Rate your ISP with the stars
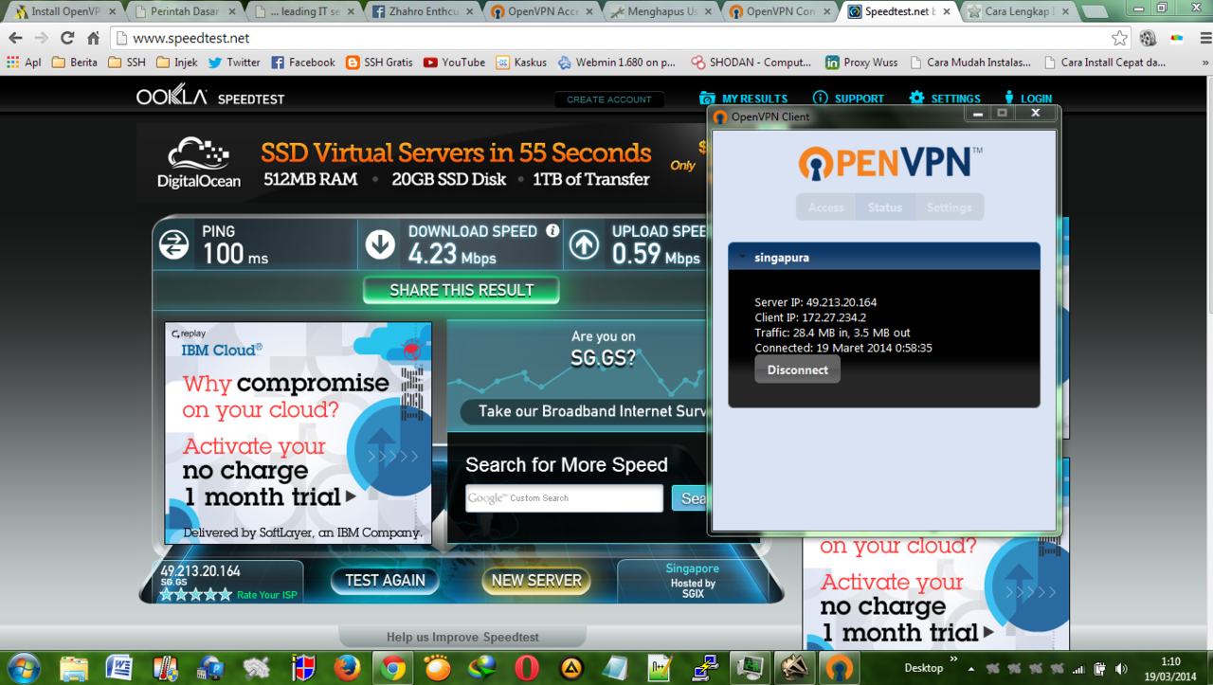Viewport: 1213px width, 685px height. [x=195, y=595]
